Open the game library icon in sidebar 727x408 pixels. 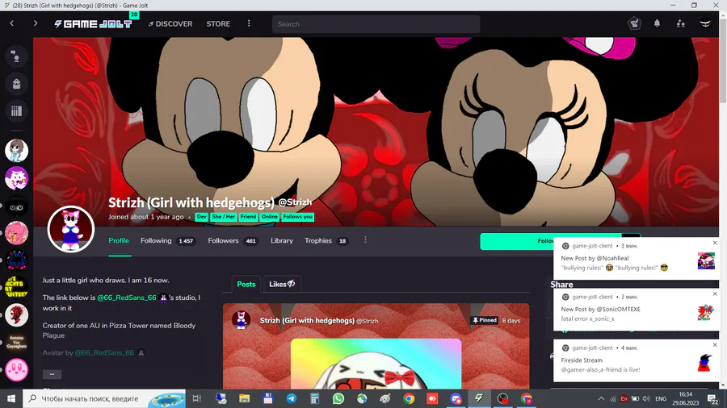(16, 111)
